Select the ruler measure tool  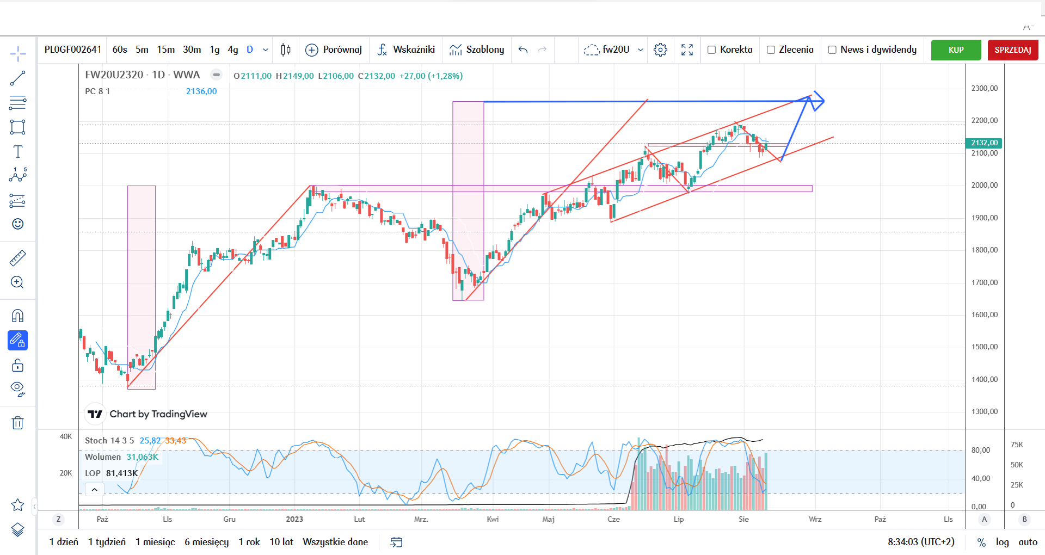coord(18,258)
